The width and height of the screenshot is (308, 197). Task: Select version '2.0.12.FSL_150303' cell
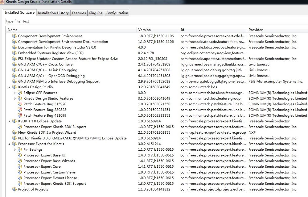[x=152, y=59]
